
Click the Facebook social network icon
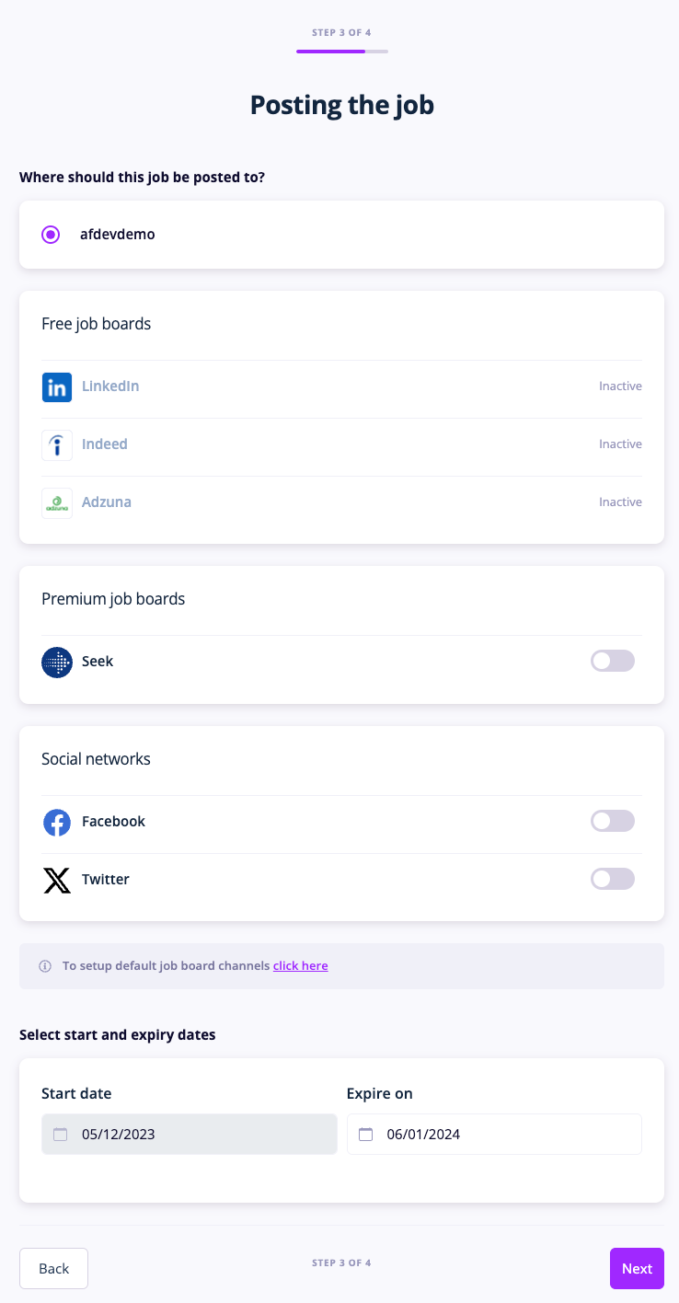pos(57,821)
